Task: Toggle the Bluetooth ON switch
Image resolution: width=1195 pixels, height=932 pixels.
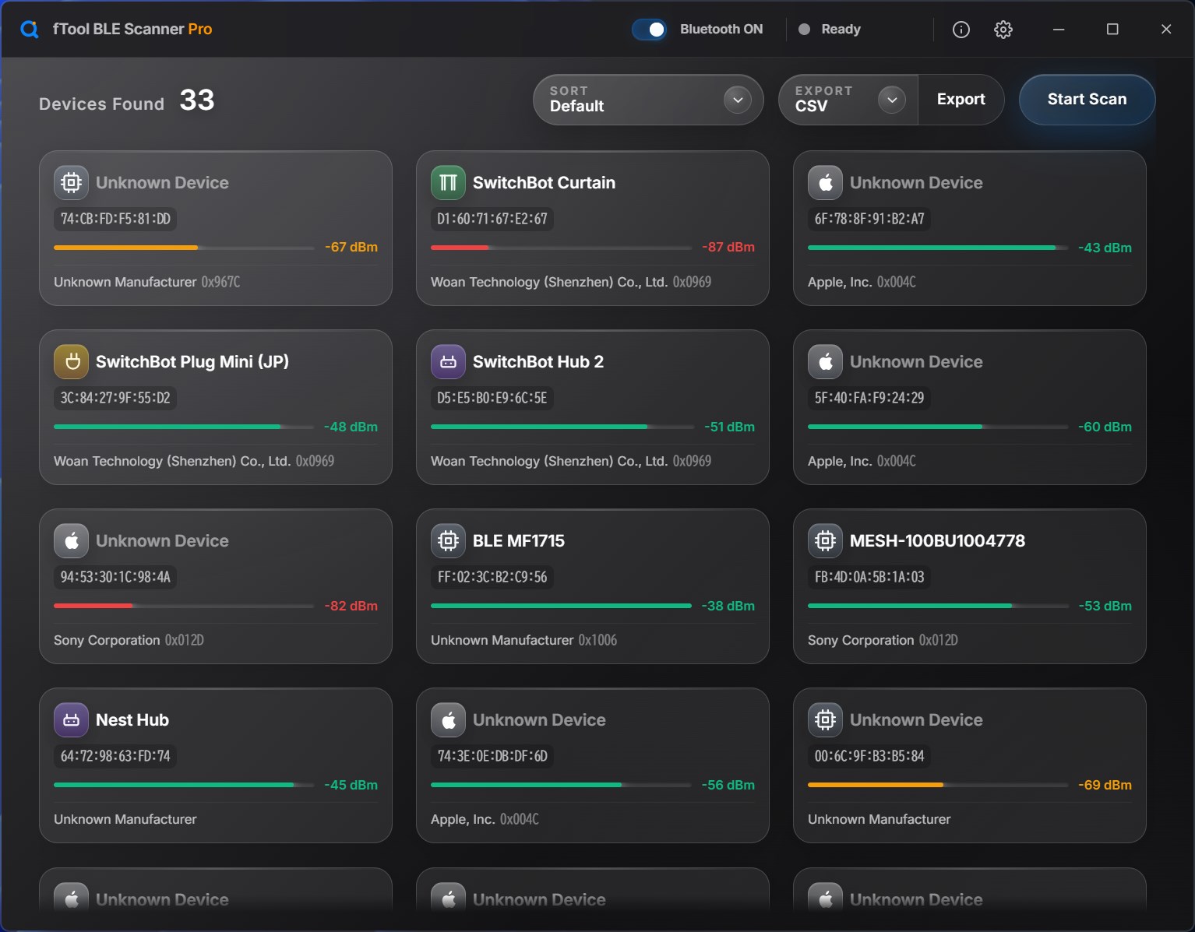Action: 649,30
